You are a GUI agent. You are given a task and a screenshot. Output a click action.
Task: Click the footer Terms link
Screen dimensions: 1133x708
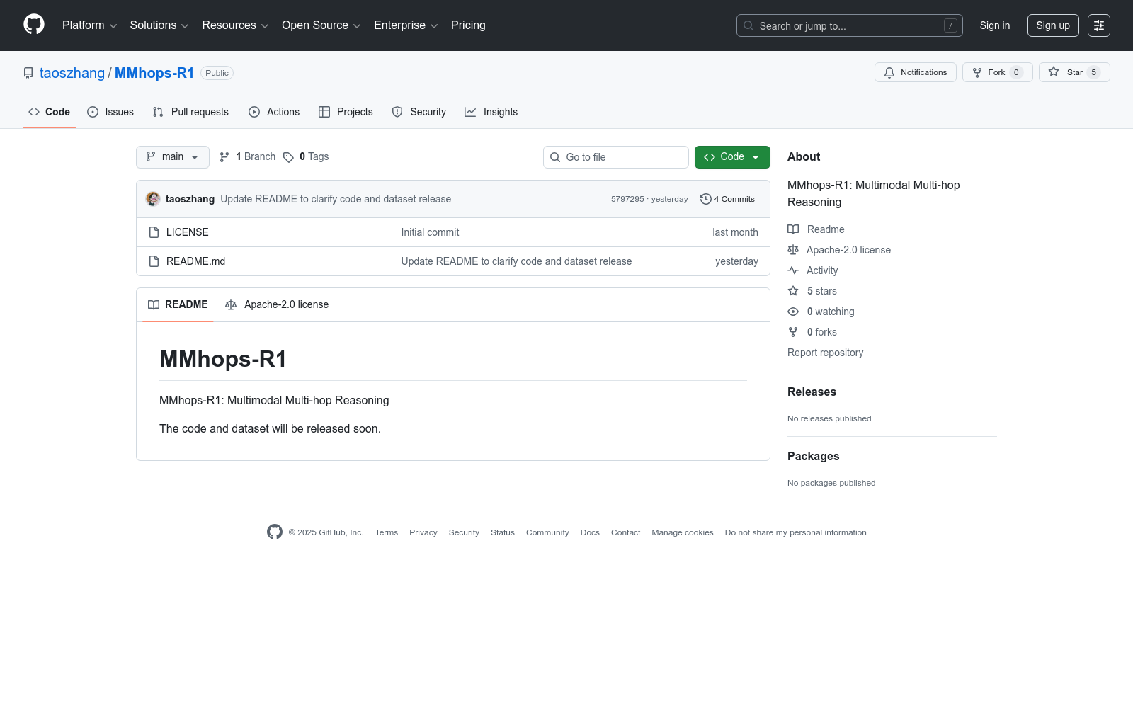click(x=387, y=532)
